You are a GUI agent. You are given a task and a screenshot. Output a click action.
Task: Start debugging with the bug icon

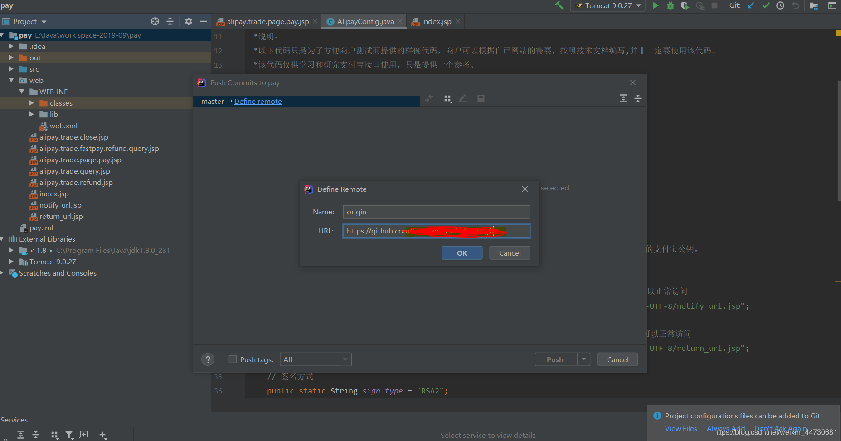click(x=671, y=5)
